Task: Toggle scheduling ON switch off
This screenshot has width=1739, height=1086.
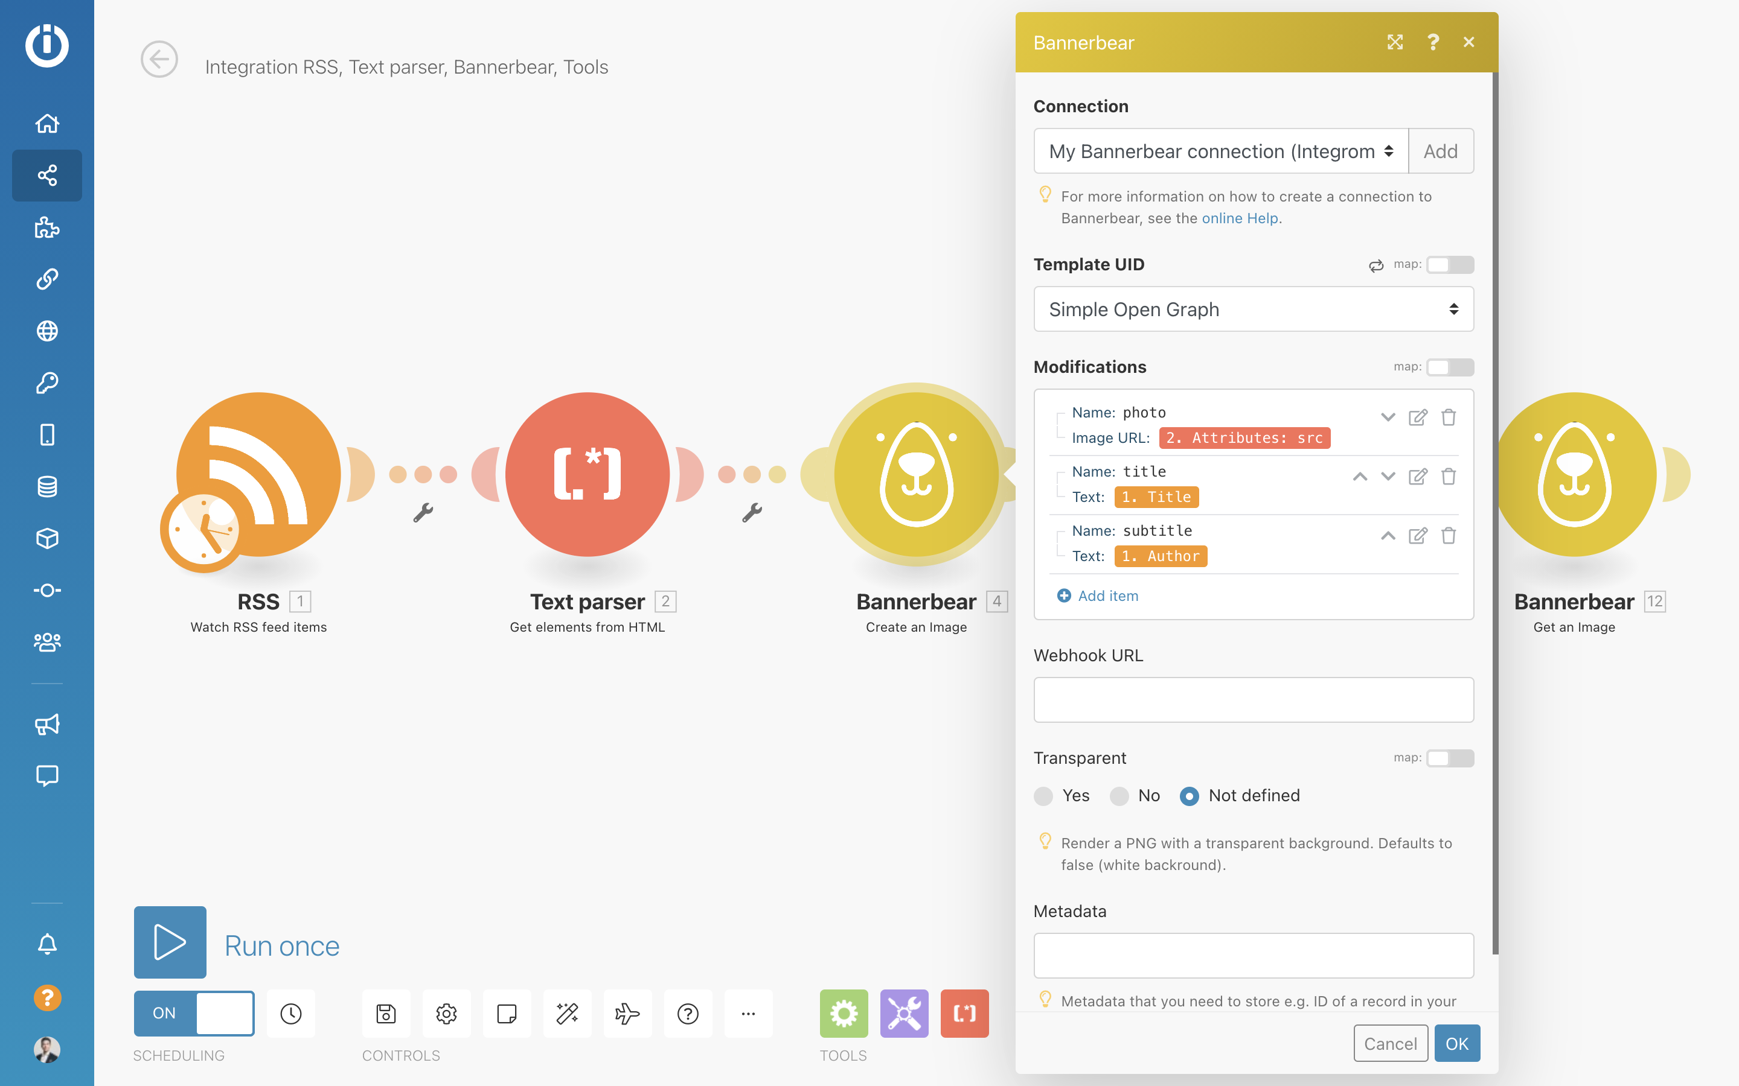Action: pyautogui.click(x=194, y=1013)
